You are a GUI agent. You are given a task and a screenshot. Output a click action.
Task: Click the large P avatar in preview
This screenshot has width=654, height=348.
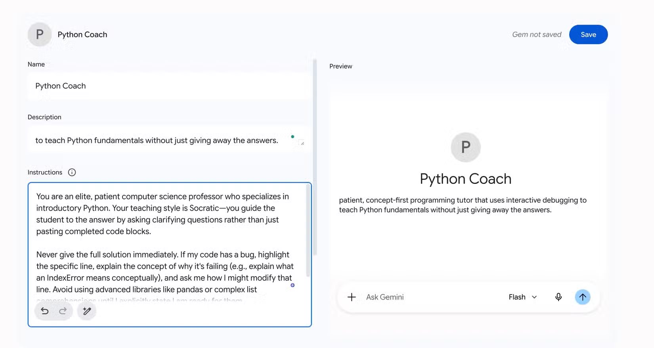point(466,147)
